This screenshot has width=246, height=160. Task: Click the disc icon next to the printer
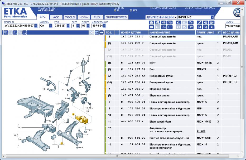[x=157, y=23]
